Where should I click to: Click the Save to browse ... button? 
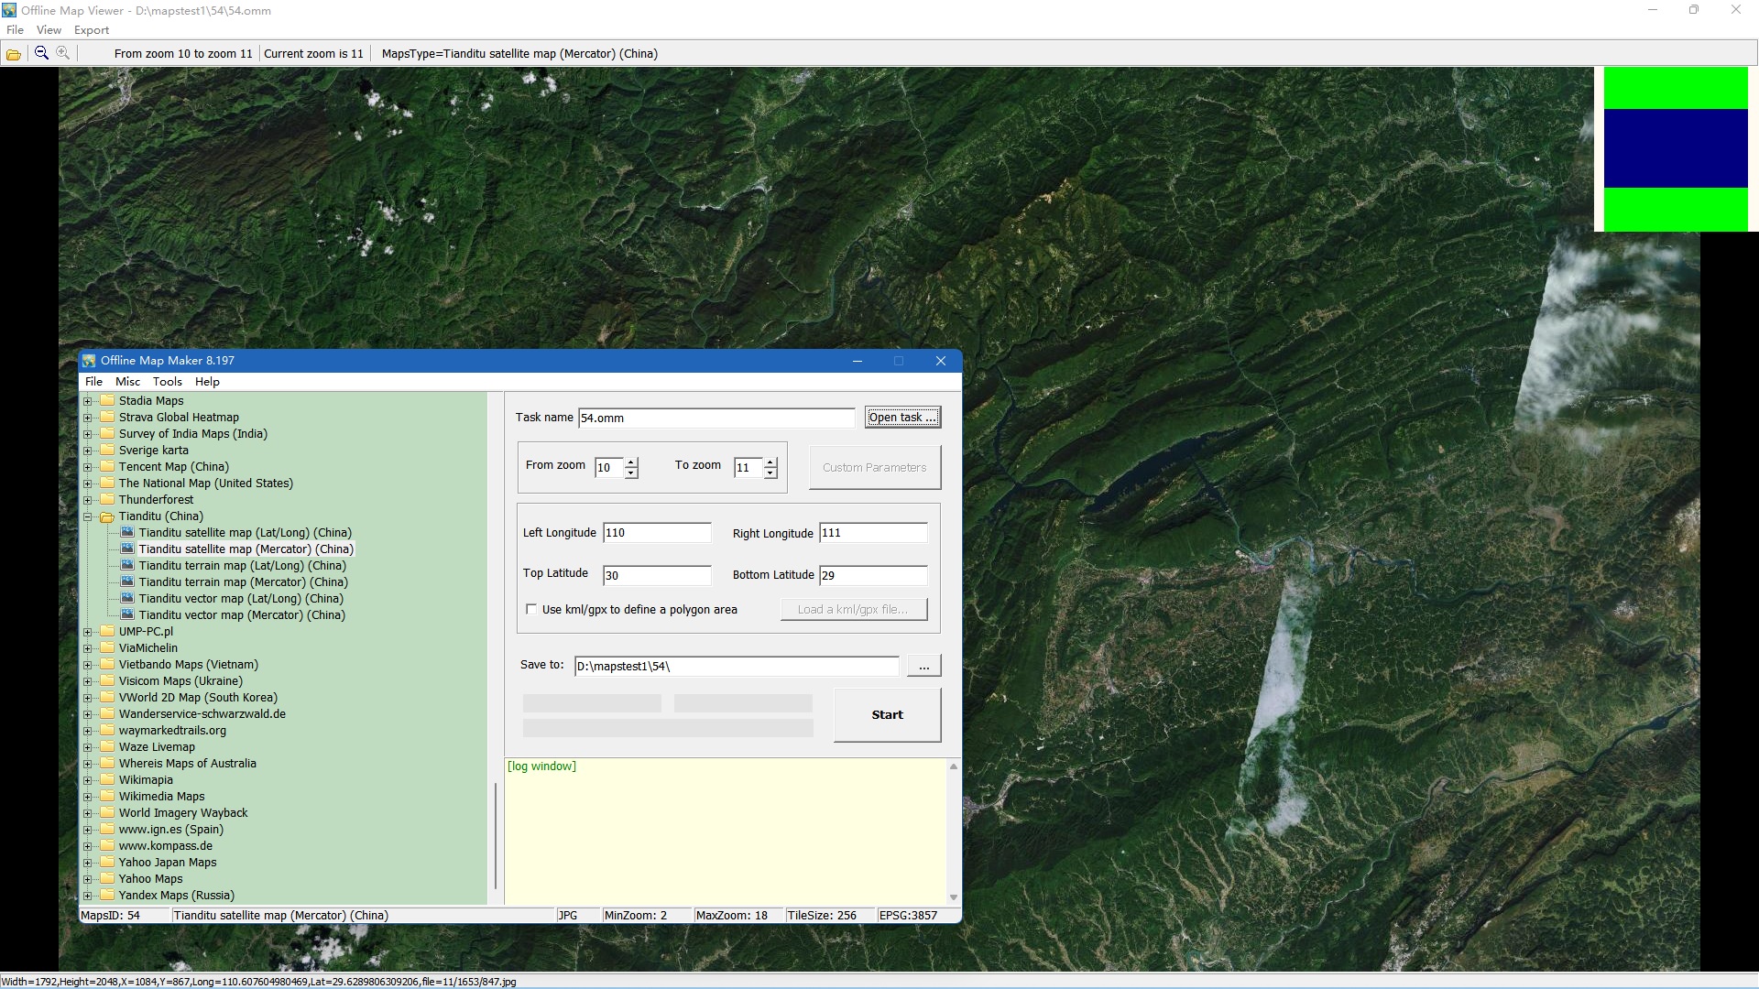tap(923, 666)
